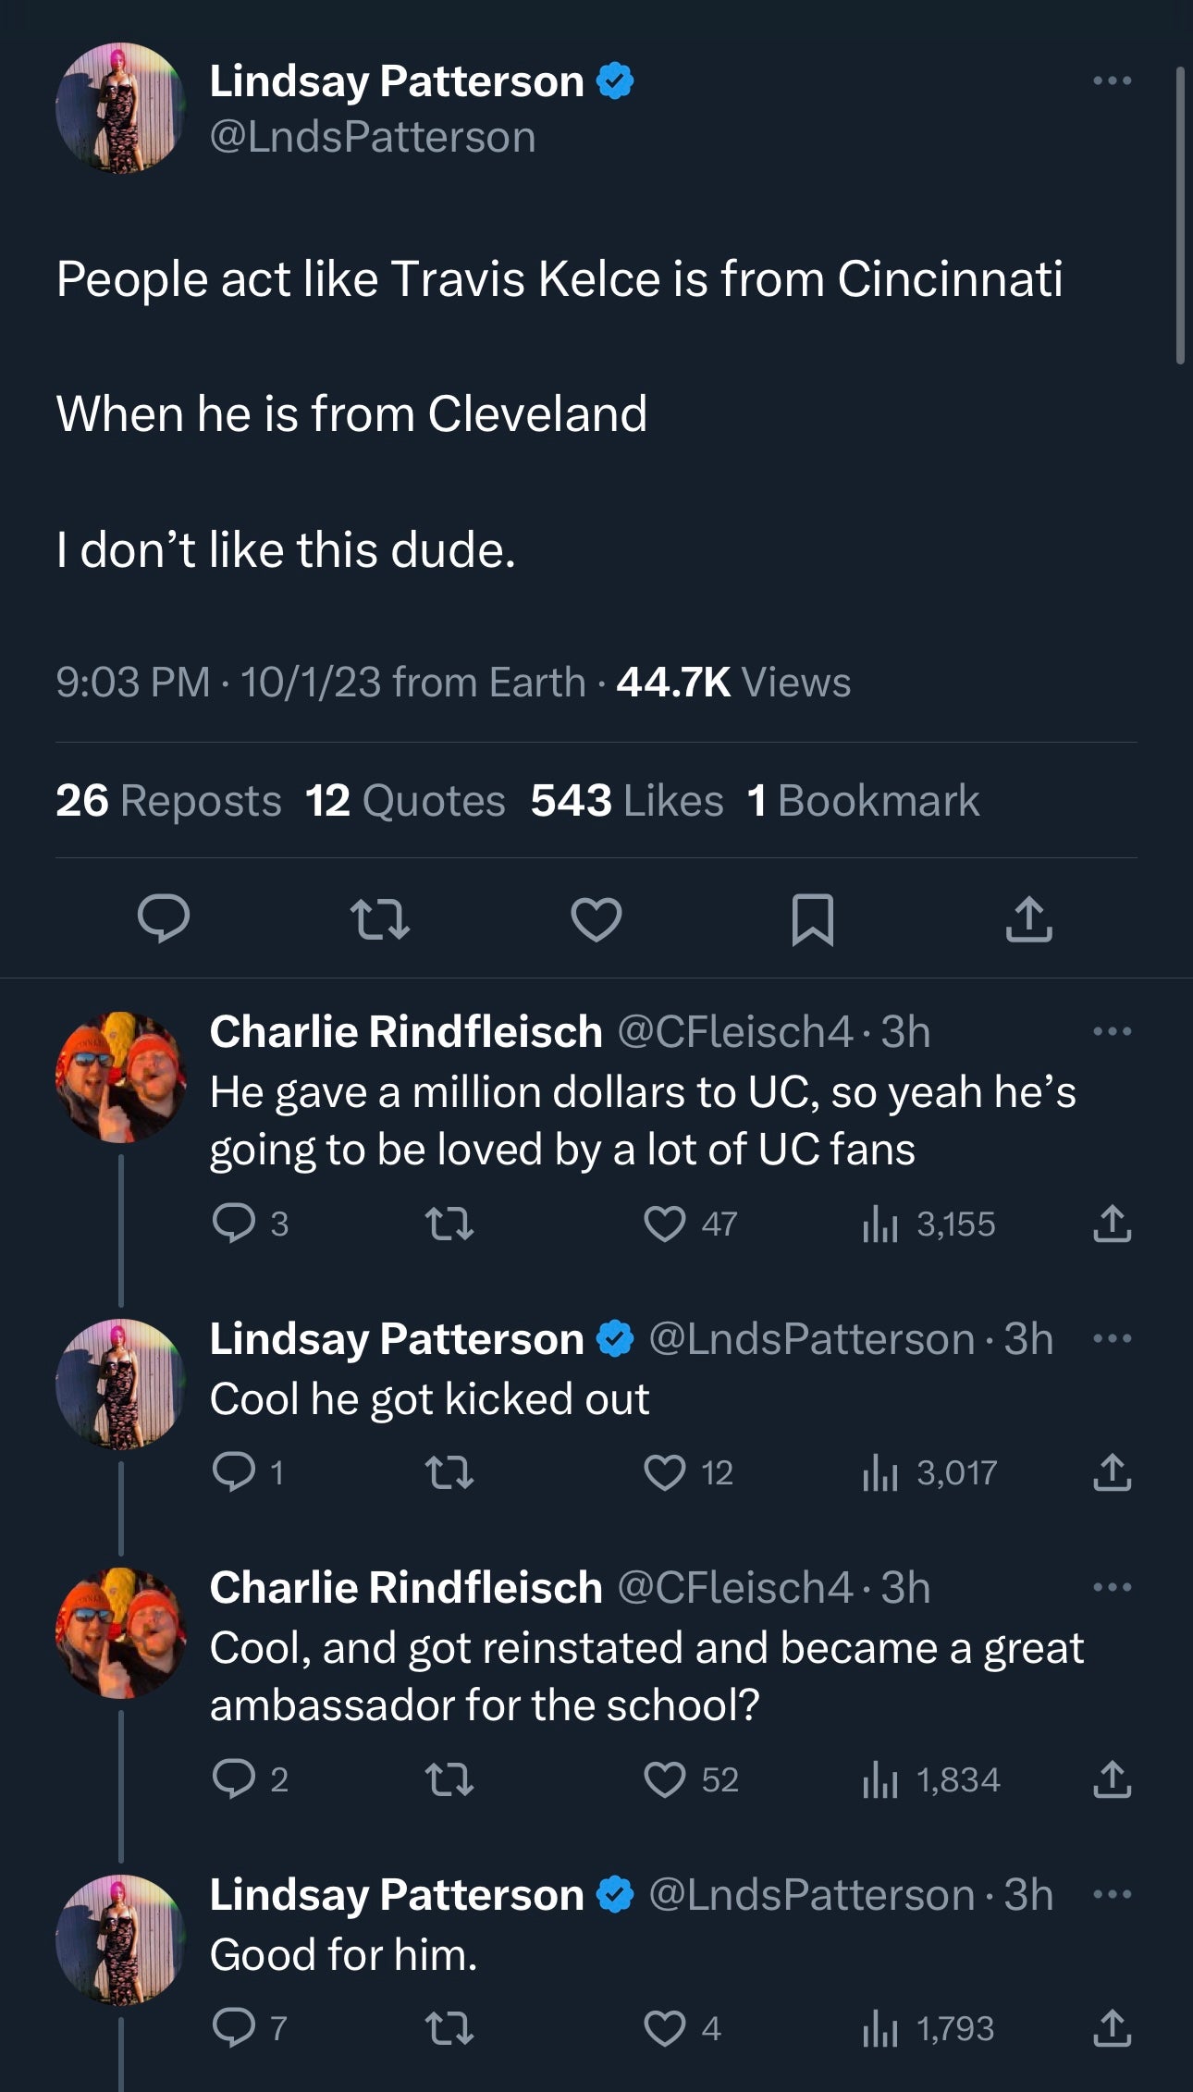This screenshot has width=1193, height=2092.
Task: Bookmark the main tweet
Action: point(813,919)
